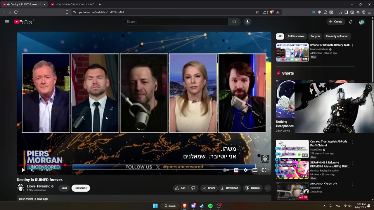Viewport: 374px width, 210px height.
Task: Enter full screen mode
Action: point(264,170)
